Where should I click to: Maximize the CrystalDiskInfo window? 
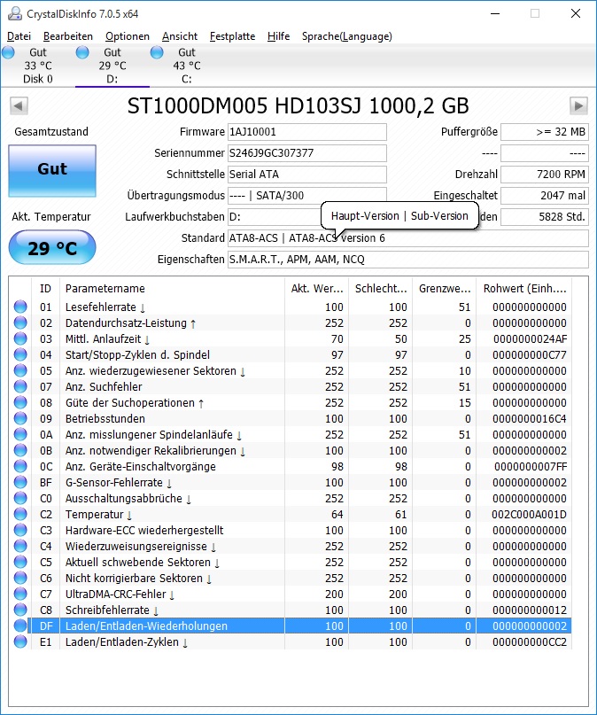point(535,13)
